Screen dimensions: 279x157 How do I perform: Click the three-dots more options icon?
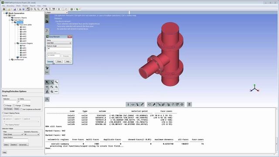click(x=56, y=92)
